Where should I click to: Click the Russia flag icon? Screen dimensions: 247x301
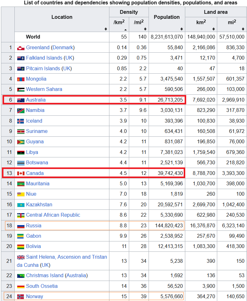coord(21,226)
